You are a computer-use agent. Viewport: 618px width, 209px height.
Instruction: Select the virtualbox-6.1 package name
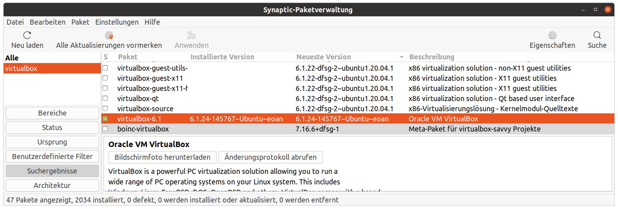[x=139, y=119]
